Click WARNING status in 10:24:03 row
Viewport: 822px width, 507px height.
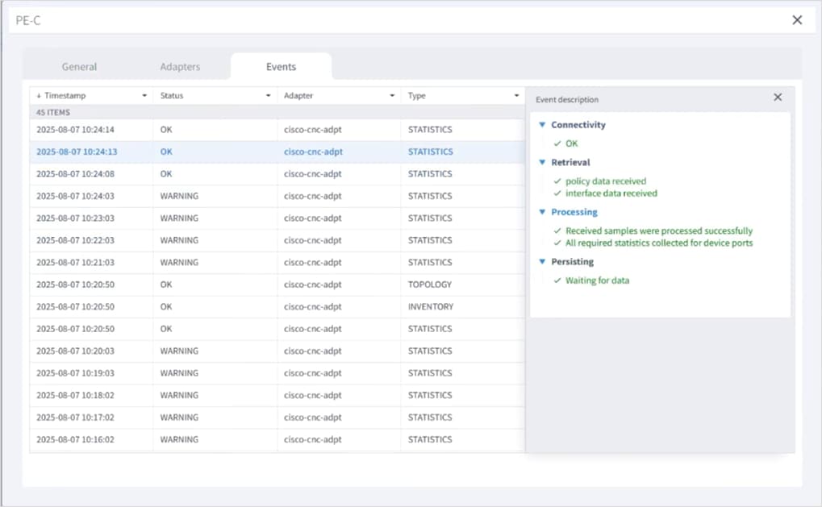[x=179, y=196]
